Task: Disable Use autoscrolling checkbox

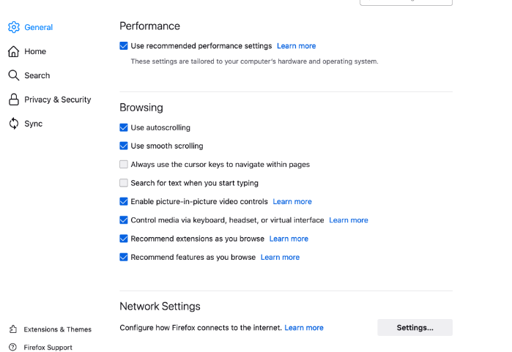Action: coord(124,127)
